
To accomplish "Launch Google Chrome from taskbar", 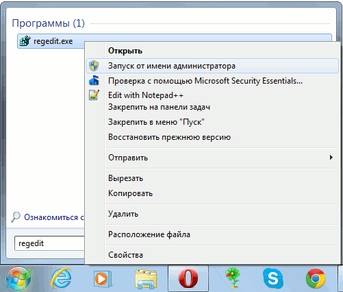I will (316, 278).
